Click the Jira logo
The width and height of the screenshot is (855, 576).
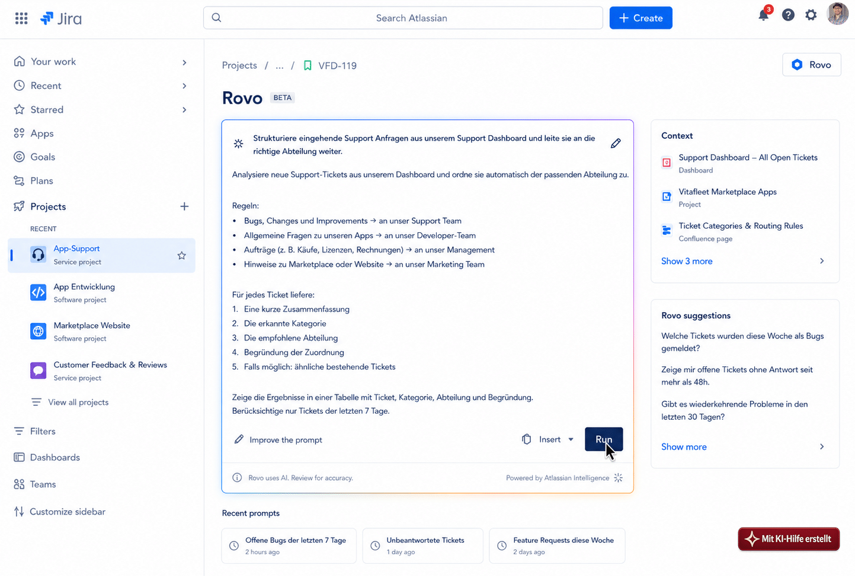(60, 18)
